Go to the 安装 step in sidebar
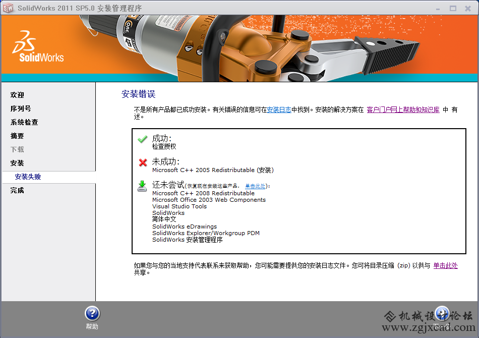Viewport: 479px width, 338px height. [17, 163]
